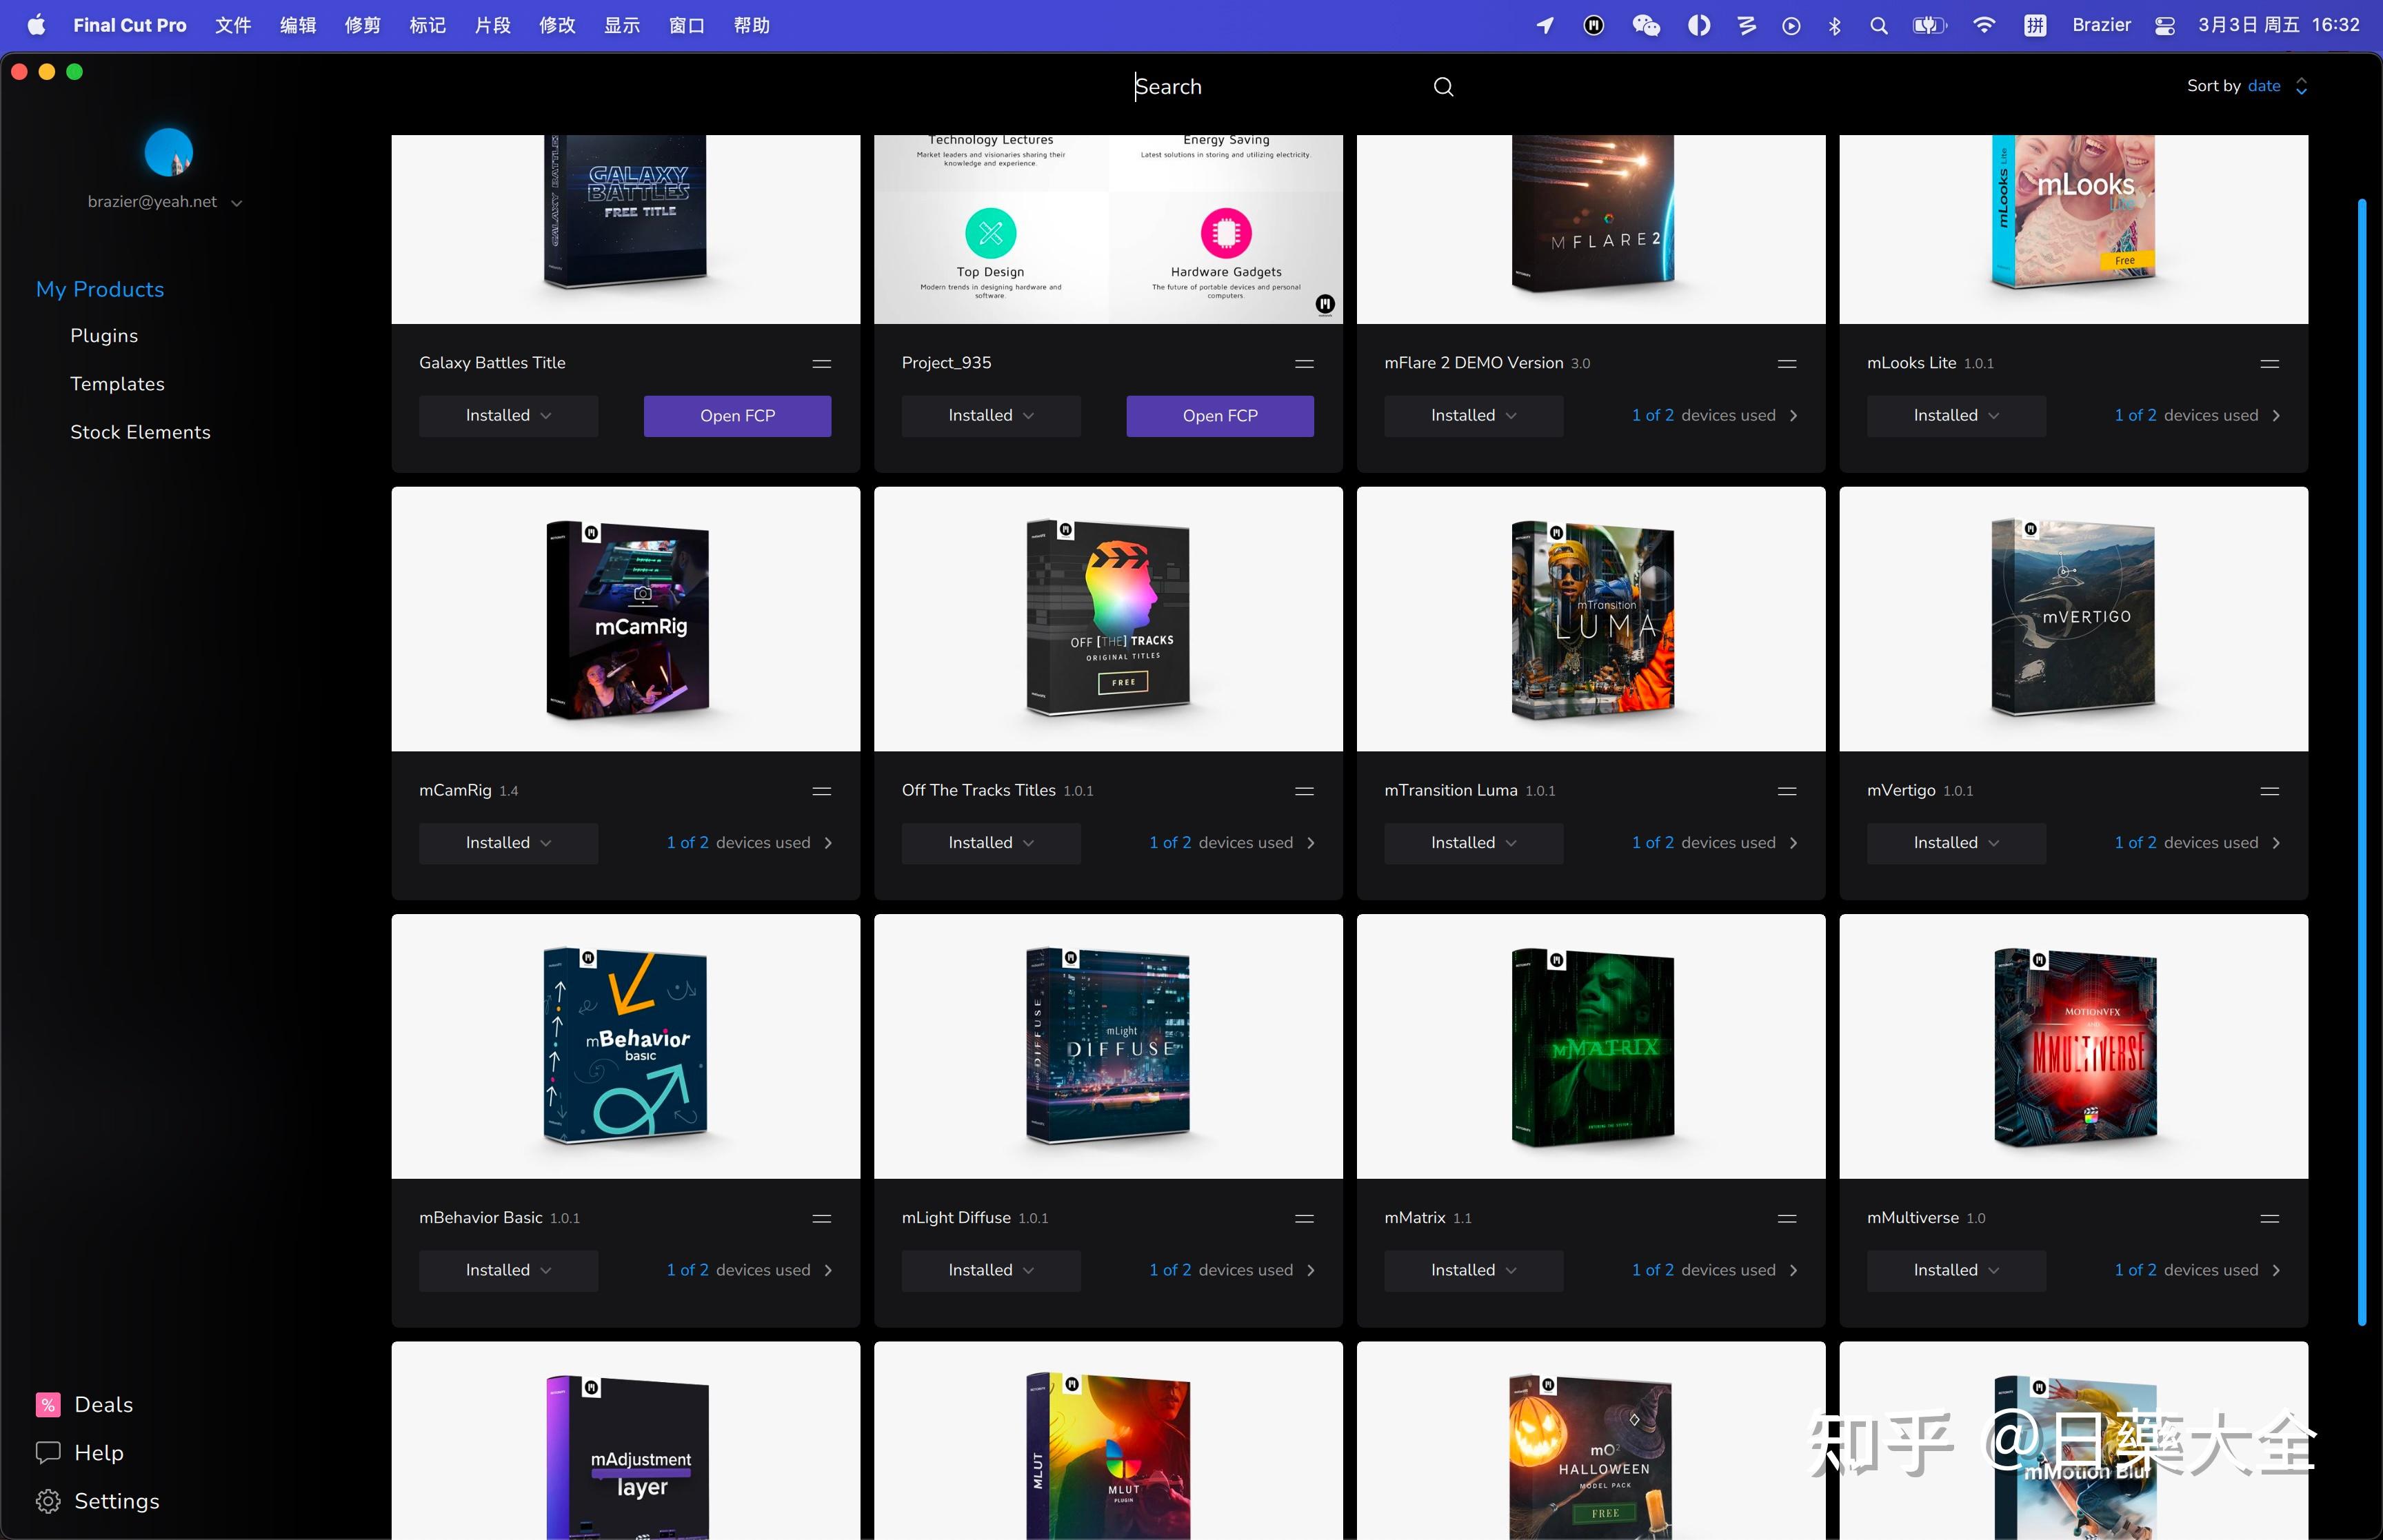
Task: Select Templates in the sidebar
Action: pos(117,384)
